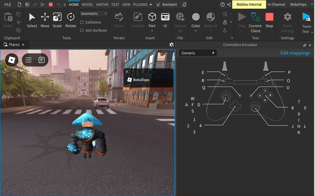315x196 pixels.
Task: Open the UI insert tool
Action: pyautogui.click(x=165, y=20)
